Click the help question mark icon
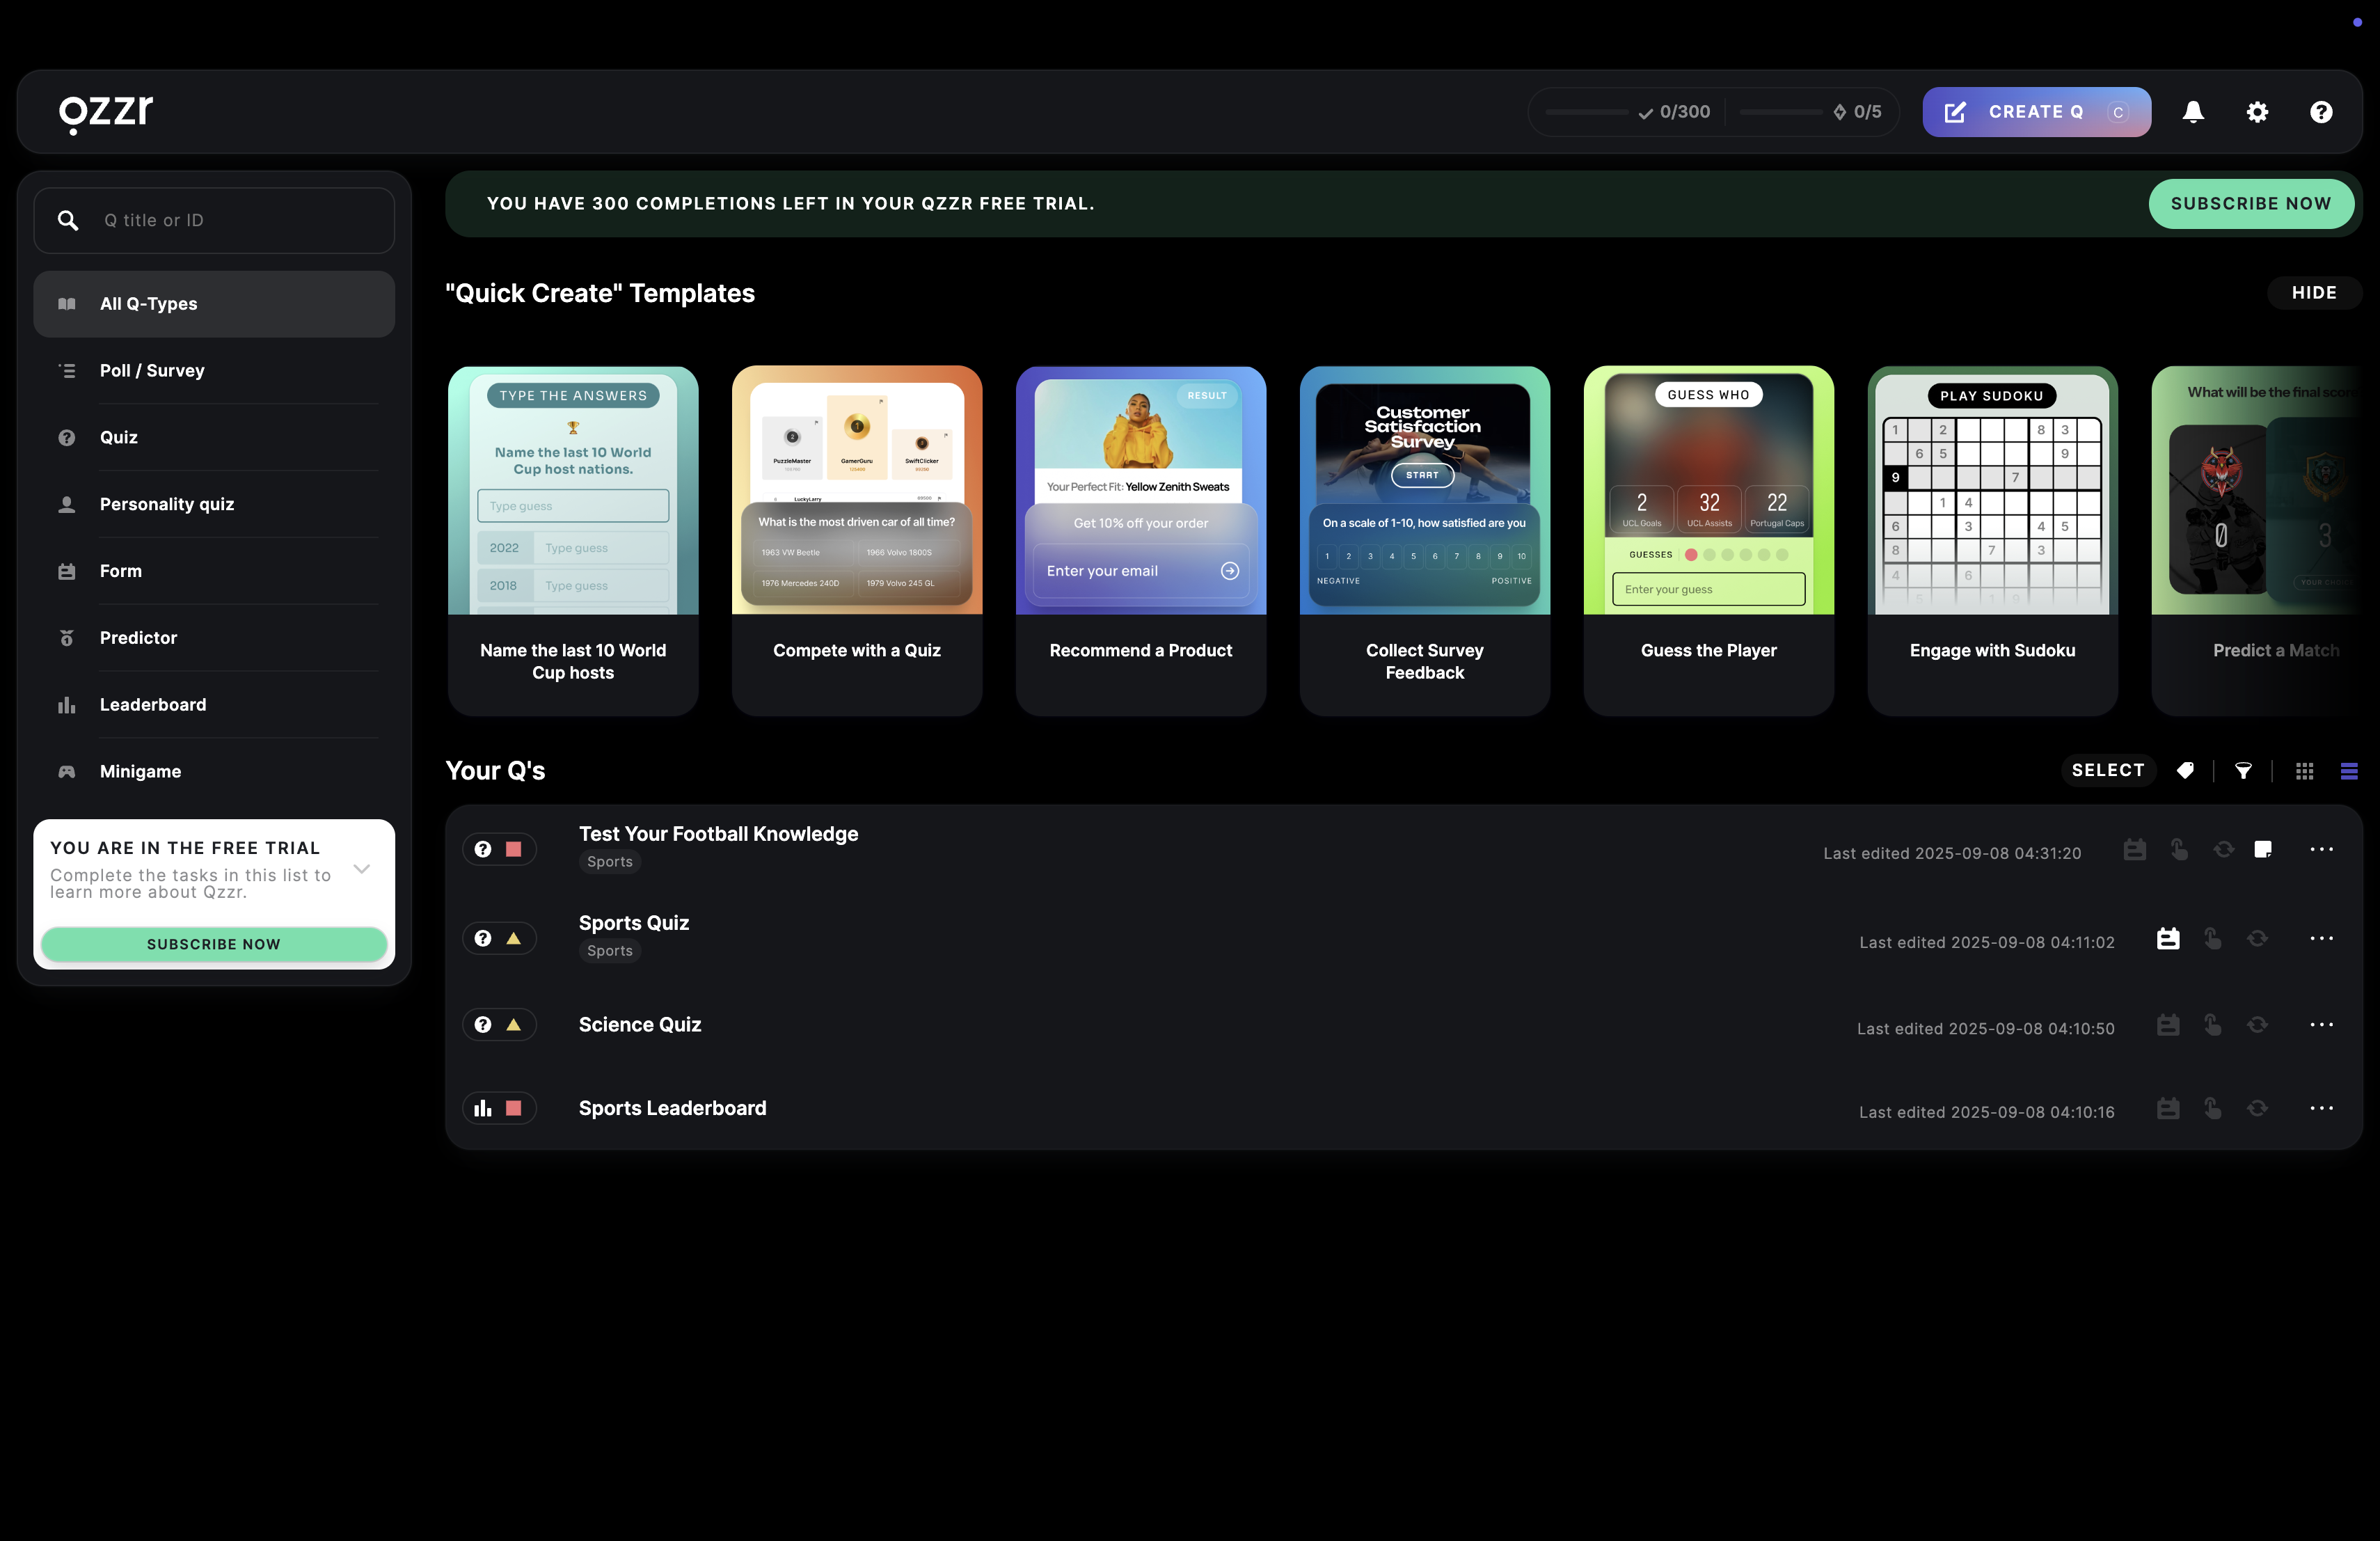Image resolution: width=2380 pixels, height=1541 pixels. point(2321,112)
